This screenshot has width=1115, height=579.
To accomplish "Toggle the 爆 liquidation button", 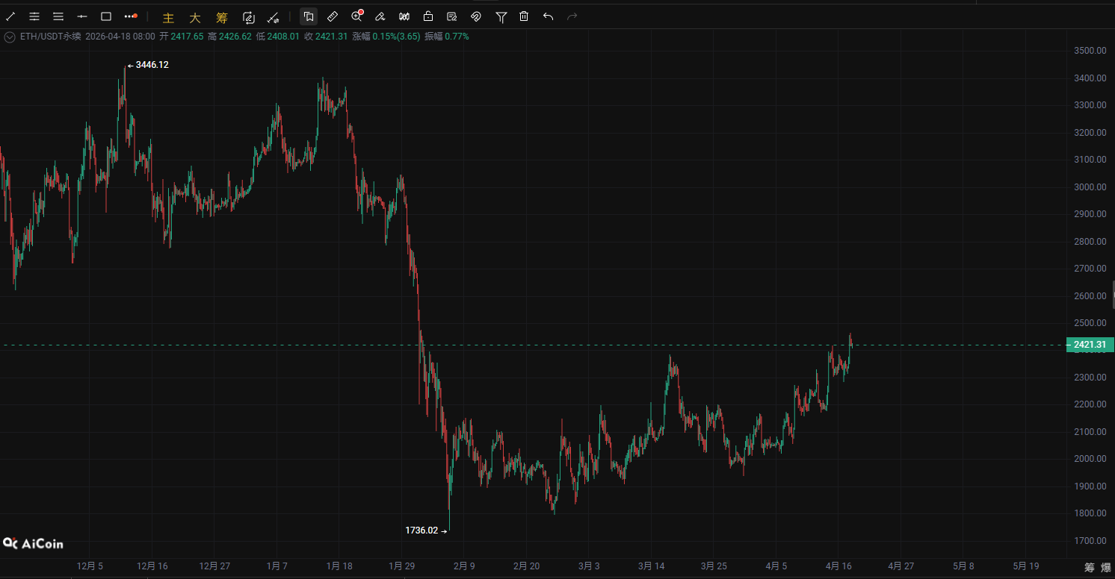I will coord(1106,568).
